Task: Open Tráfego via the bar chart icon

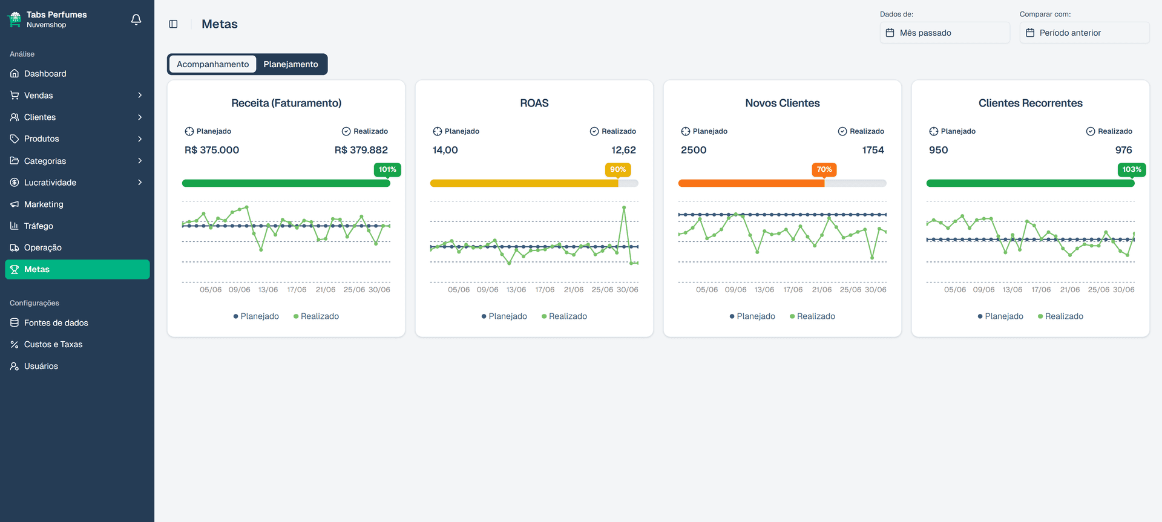Action: pyautogui.click(x=15, y=226)
